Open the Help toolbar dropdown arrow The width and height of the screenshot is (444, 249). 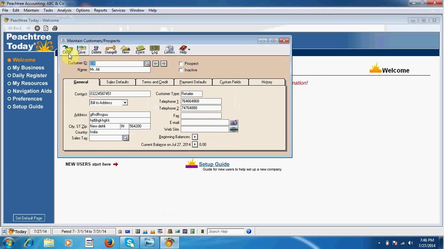point(189,49)
